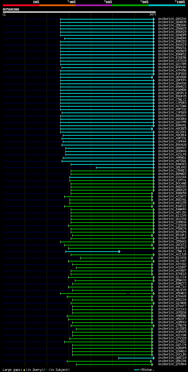
Task: Select hit UniRef100_A2TGW4
Action: (x=172, y=106)
